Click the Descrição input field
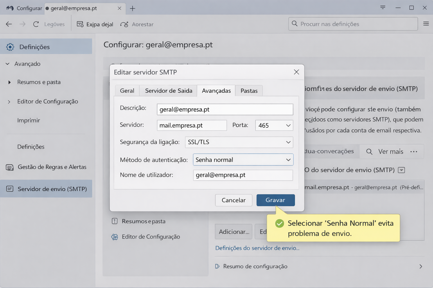Viewport: 433px width, 288px height. 225,109
